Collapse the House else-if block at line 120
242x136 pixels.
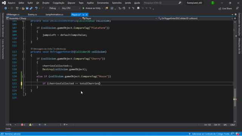pyautogui.click(x=23, y=76)
